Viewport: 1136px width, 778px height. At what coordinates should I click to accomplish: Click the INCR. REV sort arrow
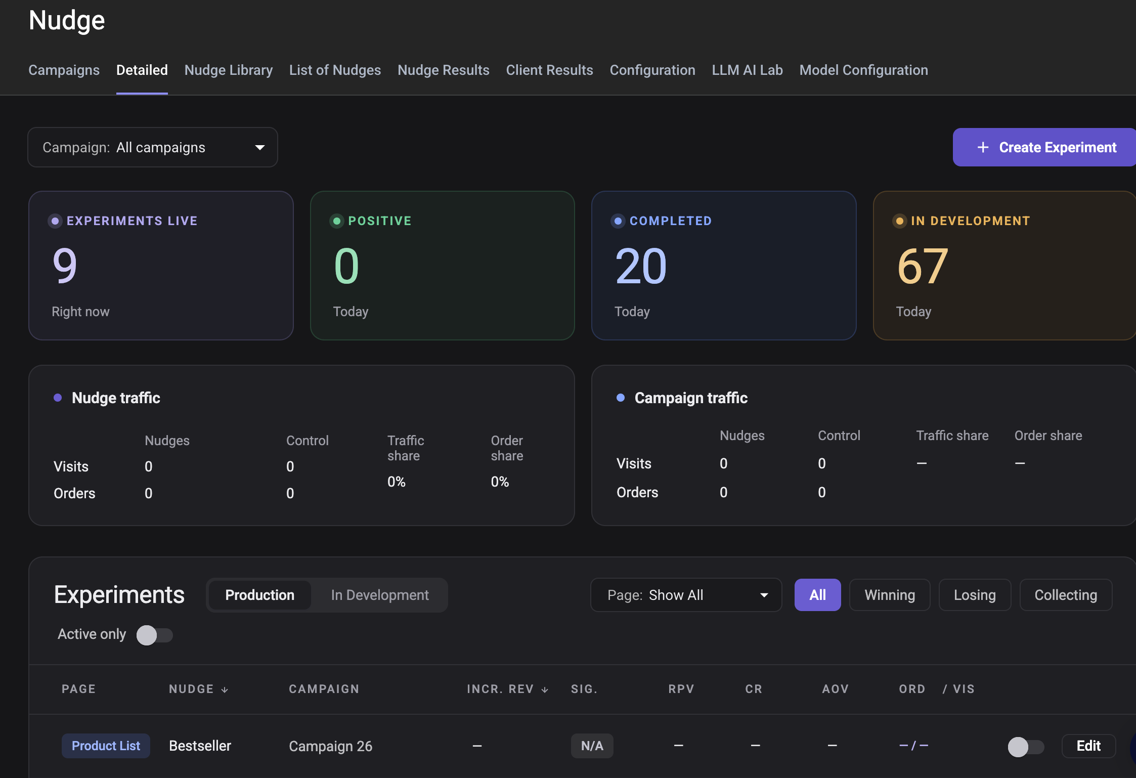[x=545, y=689]
